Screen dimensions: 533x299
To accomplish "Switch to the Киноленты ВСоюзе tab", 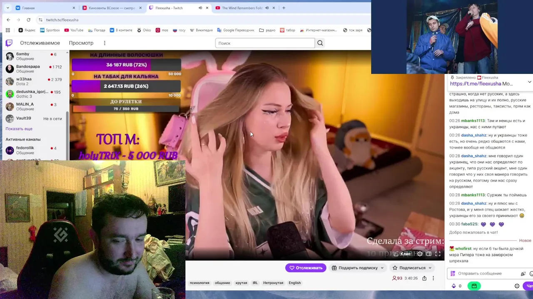I will (112, 8).
